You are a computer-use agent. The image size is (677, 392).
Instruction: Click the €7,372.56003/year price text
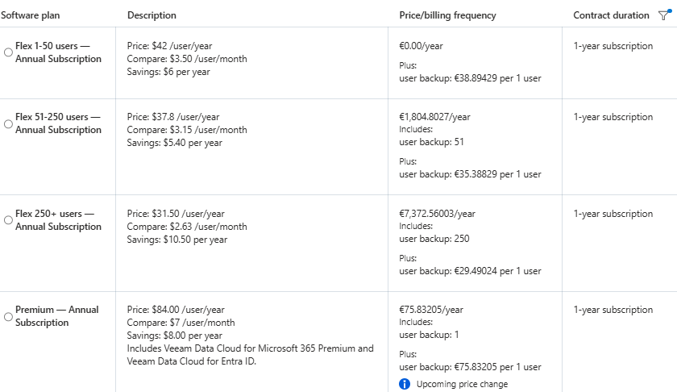point(437,214)
